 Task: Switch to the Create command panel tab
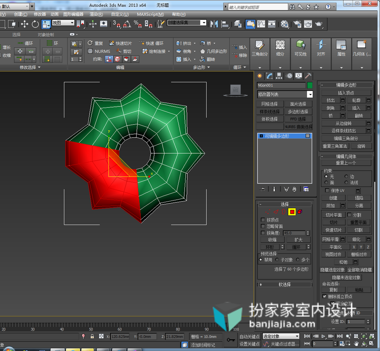[x=260, y=76]
